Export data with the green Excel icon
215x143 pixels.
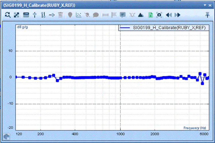(x=150, y=15)
